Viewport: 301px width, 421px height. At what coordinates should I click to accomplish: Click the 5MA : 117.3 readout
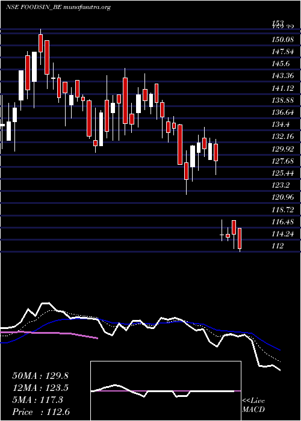tap(37, 400)
